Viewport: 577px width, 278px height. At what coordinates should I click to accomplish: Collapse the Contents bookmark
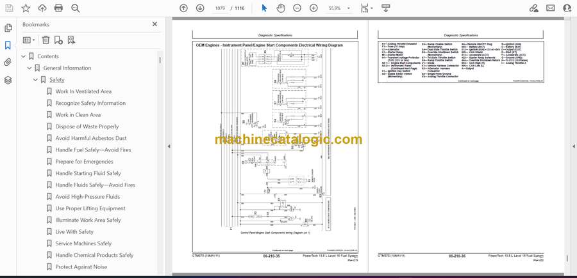pos(24,56)
